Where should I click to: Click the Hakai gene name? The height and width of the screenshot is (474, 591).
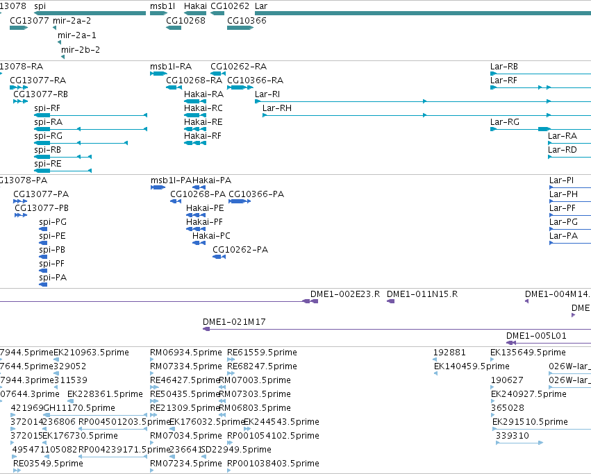pyautogui.click(x=195, y=6)
